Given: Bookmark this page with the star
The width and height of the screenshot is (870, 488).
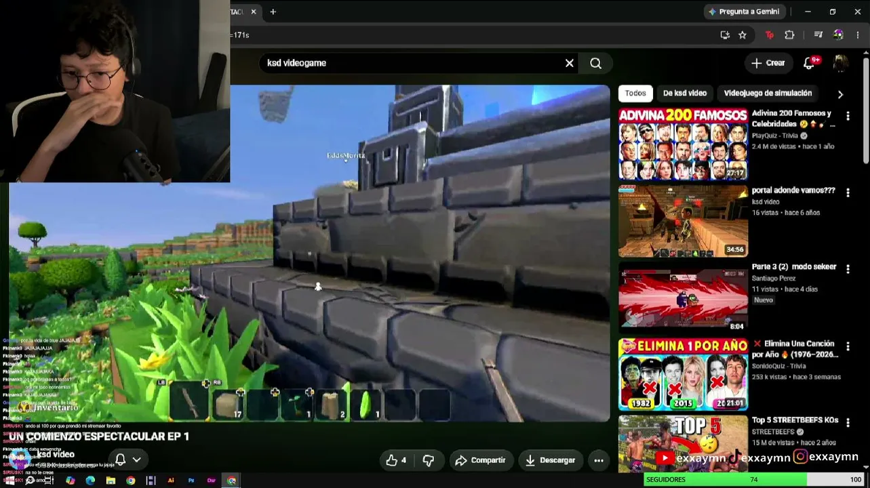Looking at the screenshot, I should (x=743, y=35).
